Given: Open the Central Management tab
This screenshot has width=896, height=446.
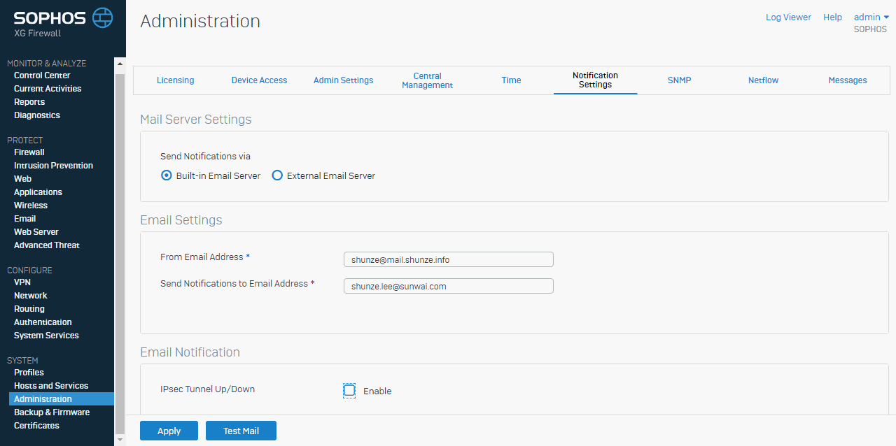Looking at the screenshot, I should coord(427,80).
